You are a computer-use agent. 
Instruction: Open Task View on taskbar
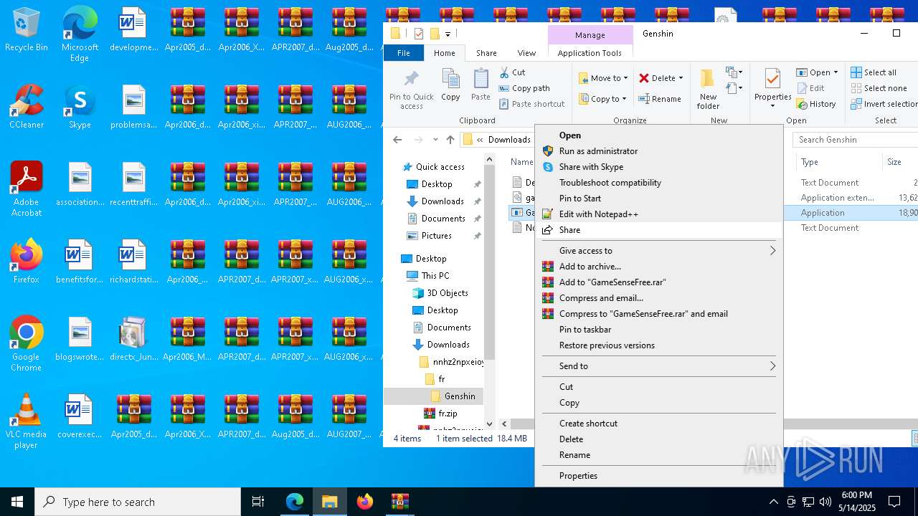pos(258,502)
